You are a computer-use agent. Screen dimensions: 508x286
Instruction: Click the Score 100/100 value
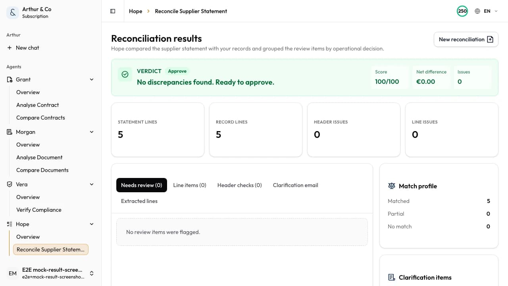[387, 82]
